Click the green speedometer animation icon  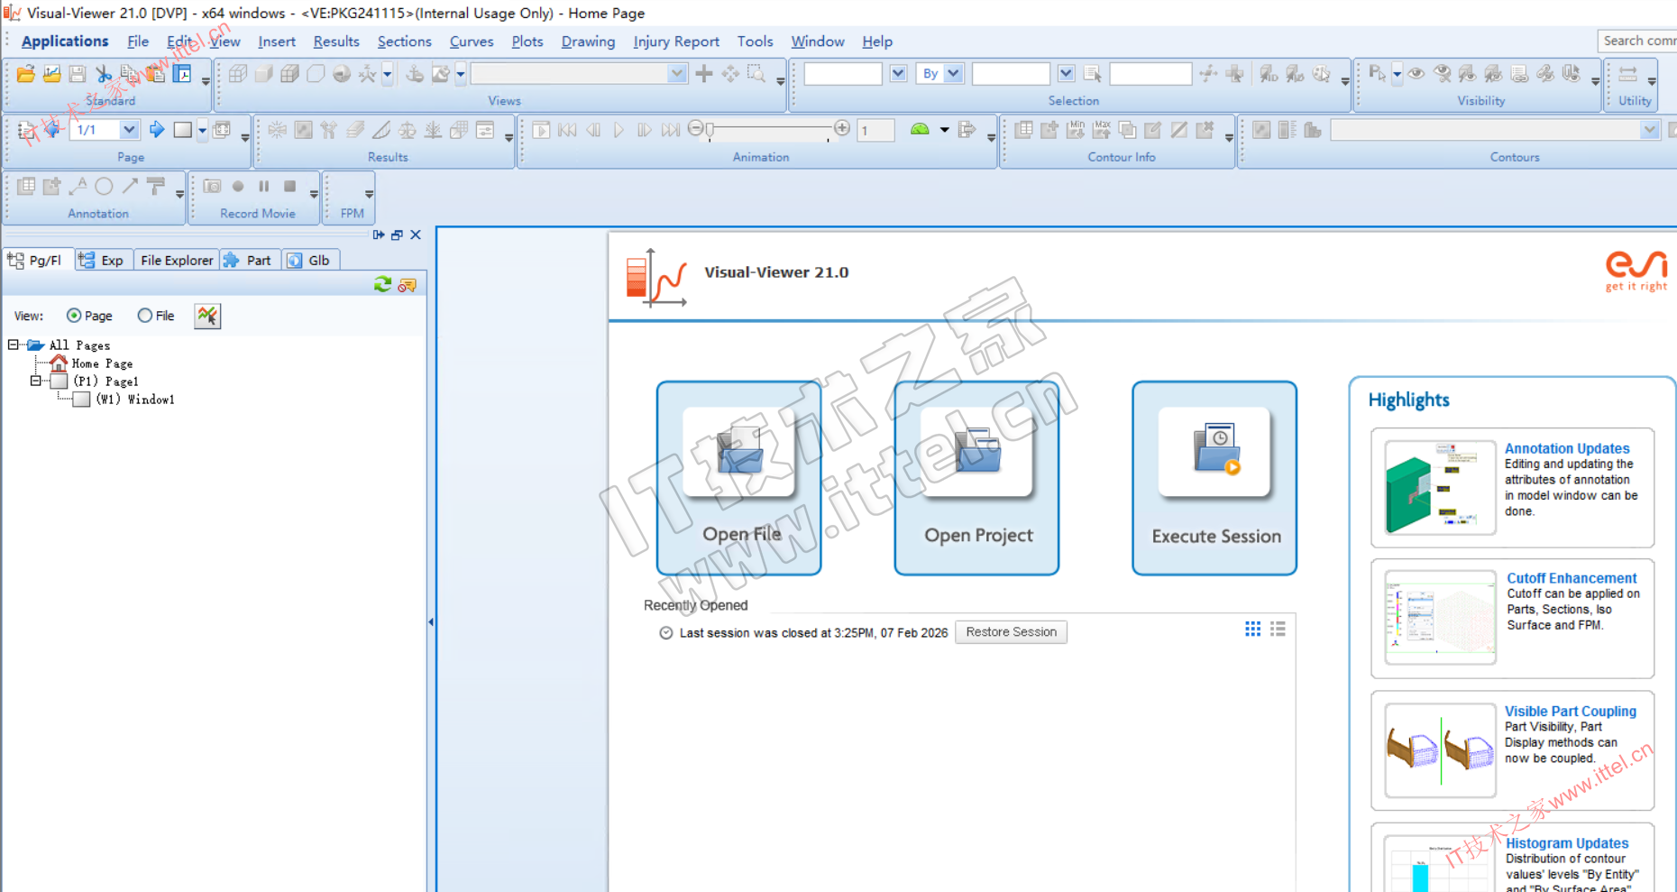(919, 130)
